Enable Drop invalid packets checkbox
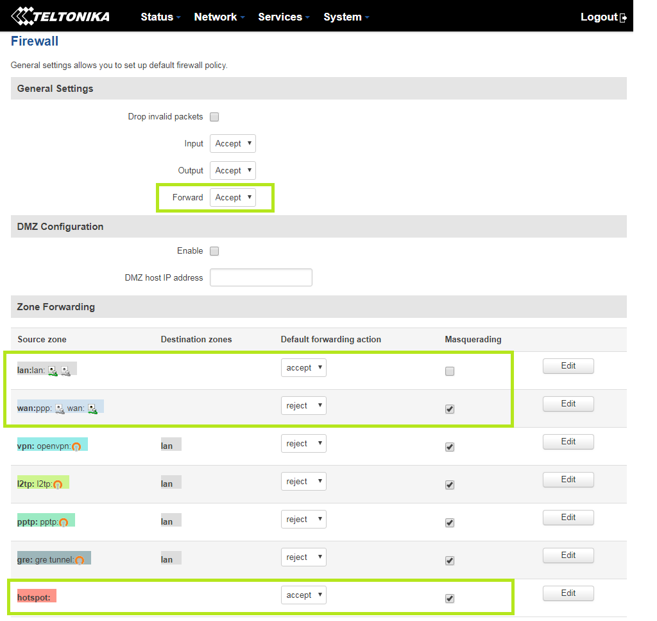 click(215, 117)
